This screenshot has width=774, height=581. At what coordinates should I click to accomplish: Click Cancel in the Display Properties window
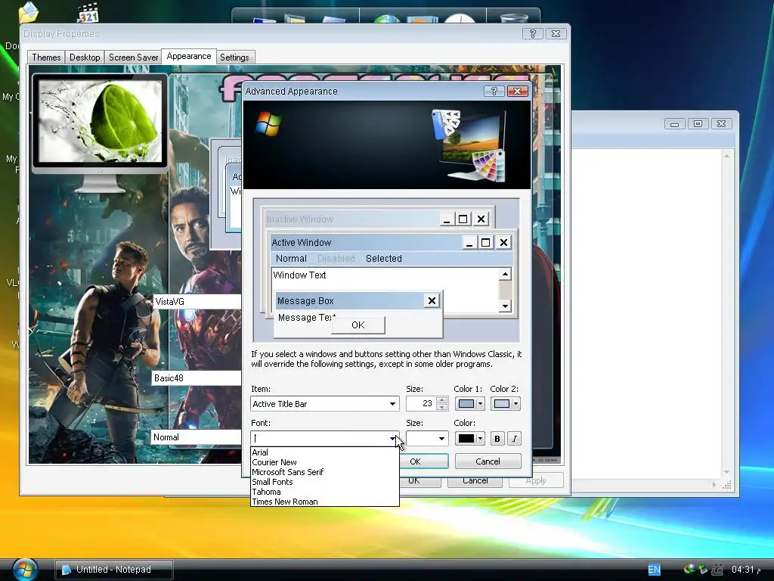point(475,481)
